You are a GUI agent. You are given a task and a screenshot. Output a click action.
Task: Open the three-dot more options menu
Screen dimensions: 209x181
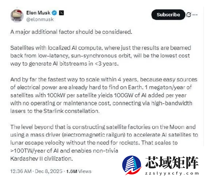coord(195,15)
